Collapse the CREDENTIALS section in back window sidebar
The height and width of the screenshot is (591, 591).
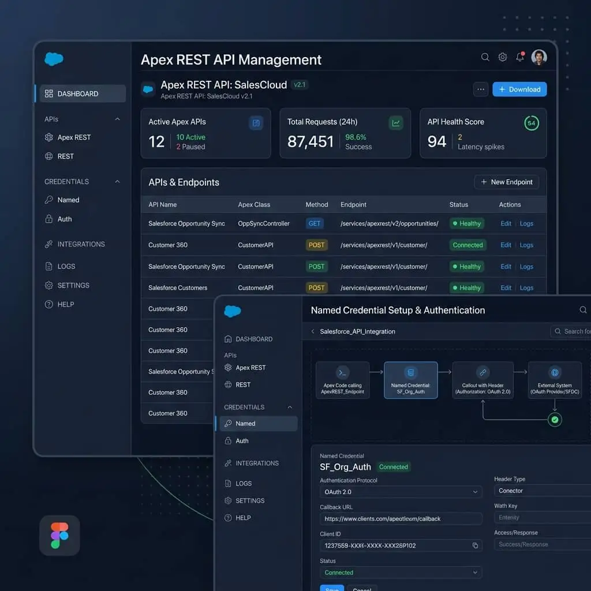point(118,182)
